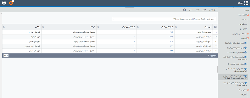Click the top horizontal collapse handle bar
The width and height of the screenshot is (250, 98).
[129, 7]
